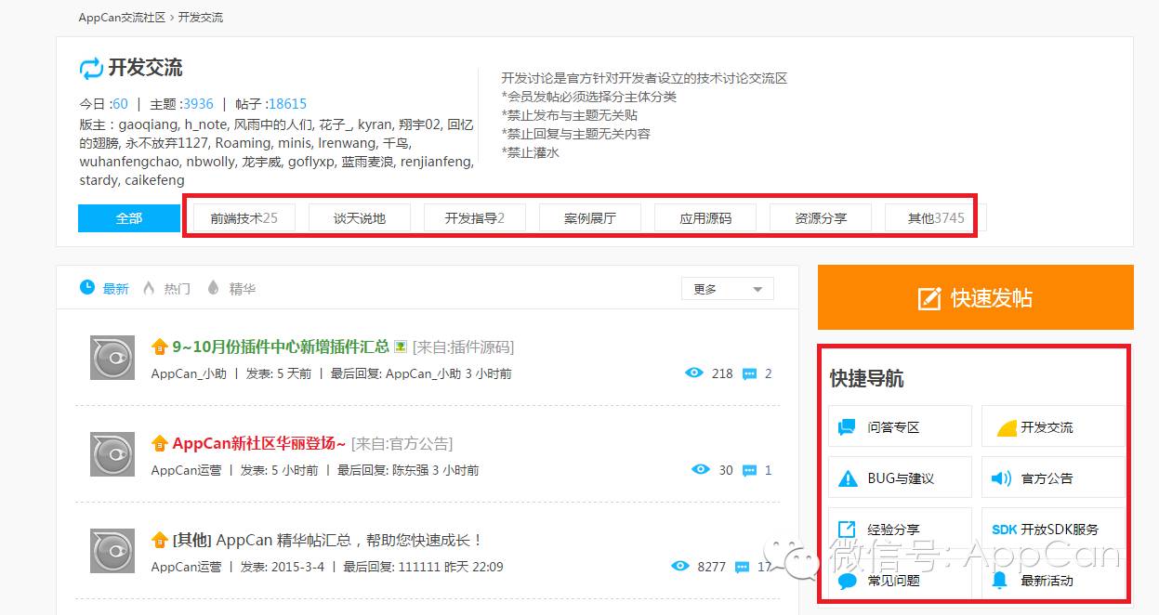
Task: Click the flame icon next to 热门
Action: [x=149, y=288]
